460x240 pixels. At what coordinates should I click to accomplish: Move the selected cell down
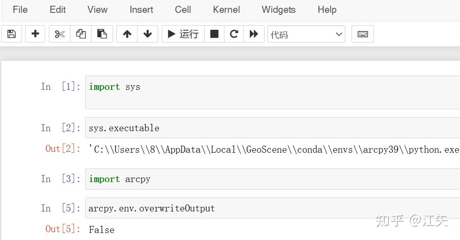tap(148, 34)
